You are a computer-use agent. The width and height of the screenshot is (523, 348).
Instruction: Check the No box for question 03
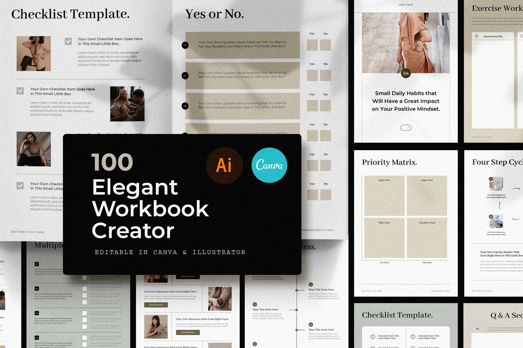point(325,106)
